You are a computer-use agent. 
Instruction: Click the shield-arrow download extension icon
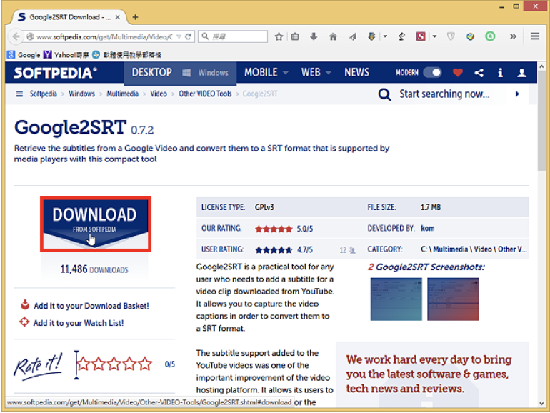(371, 36)
